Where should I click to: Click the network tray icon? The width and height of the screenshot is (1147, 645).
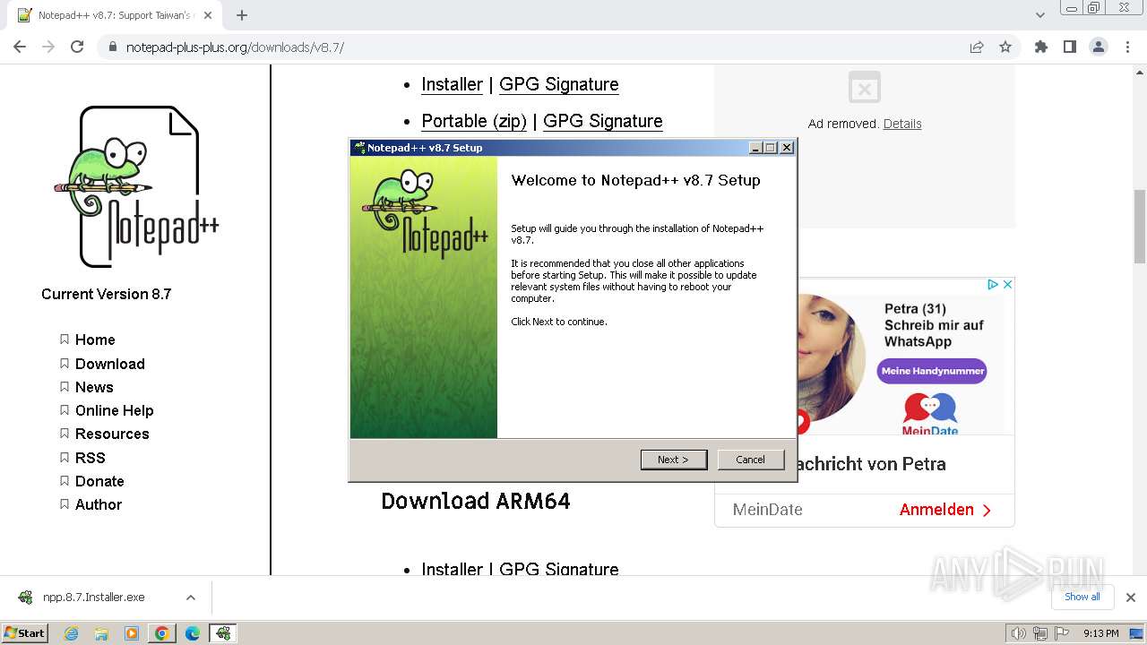coord(1039,633)
